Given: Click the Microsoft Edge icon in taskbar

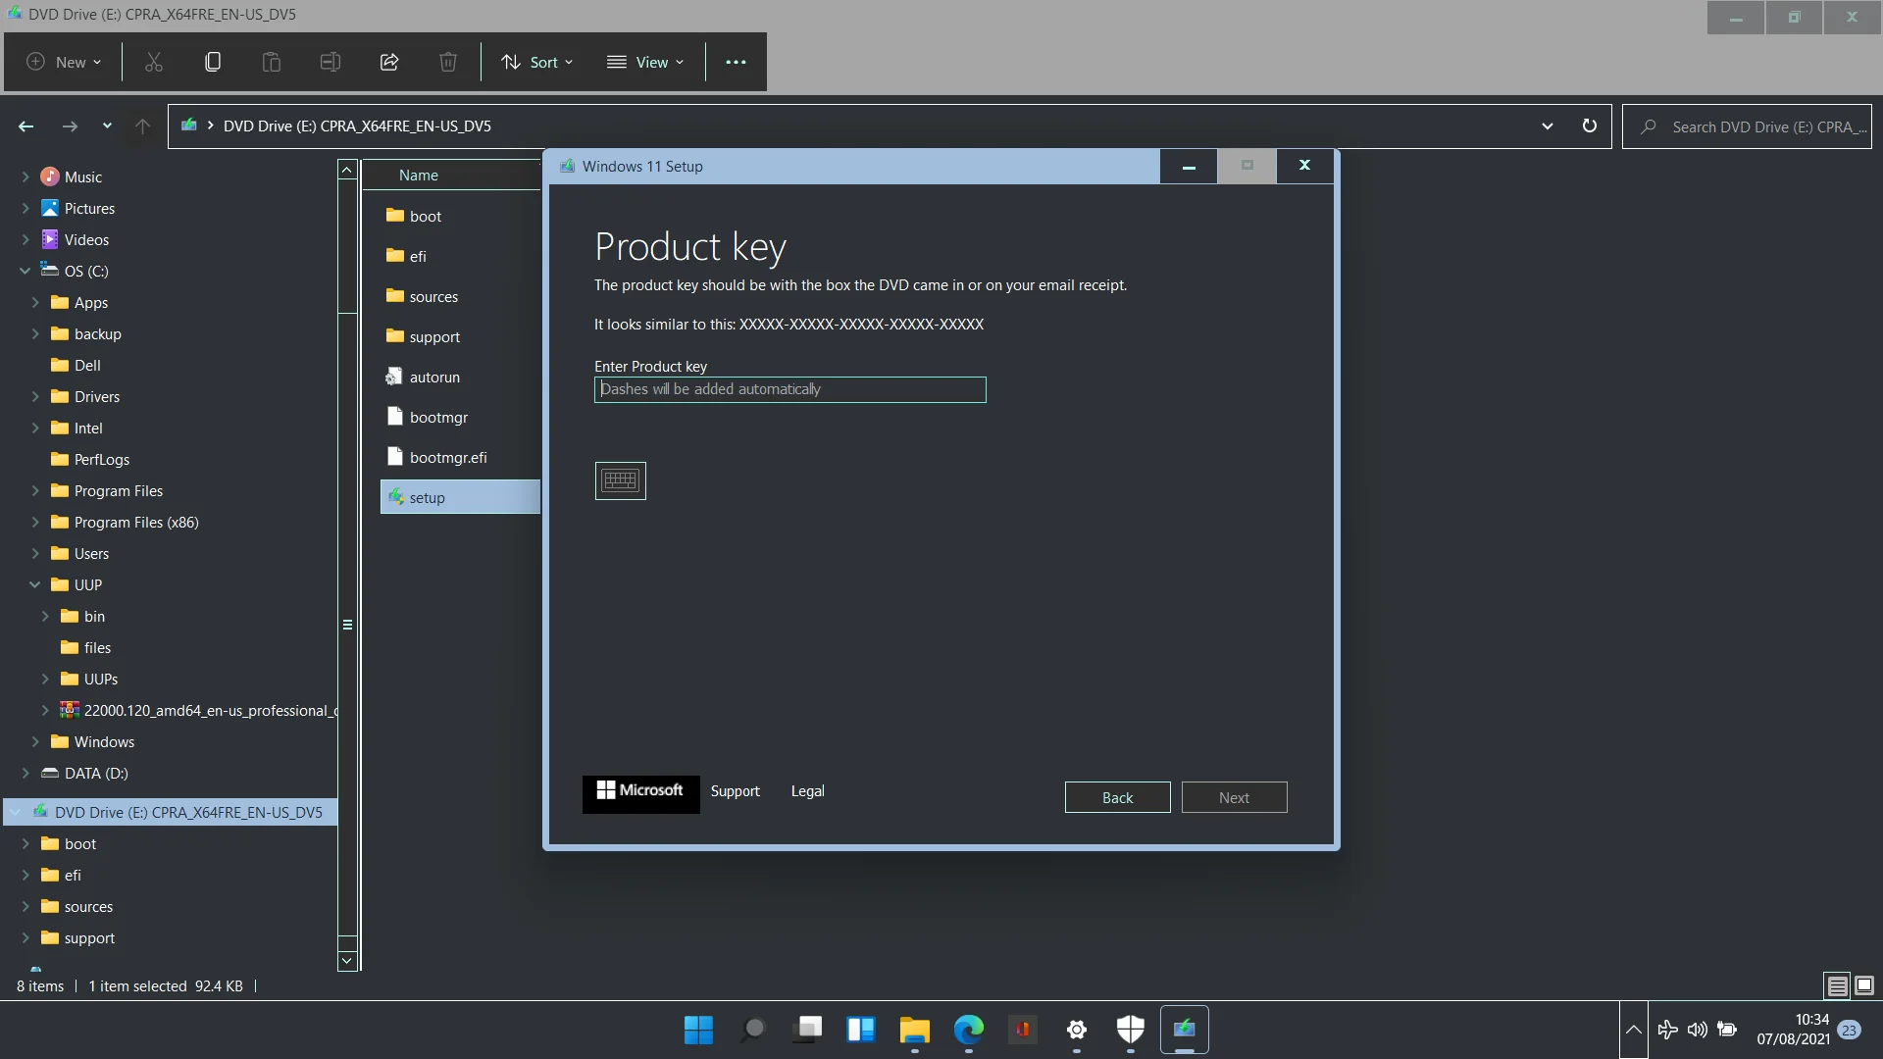Looking at the screenshot, I should 969,1030.
